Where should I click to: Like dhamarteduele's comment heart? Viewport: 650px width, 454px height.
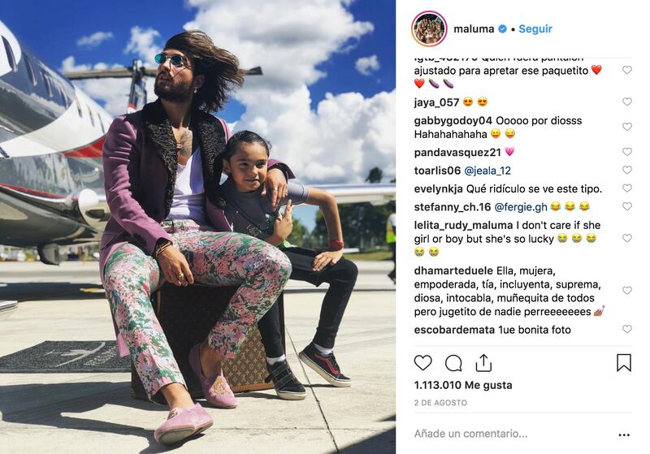coord(626,291)
